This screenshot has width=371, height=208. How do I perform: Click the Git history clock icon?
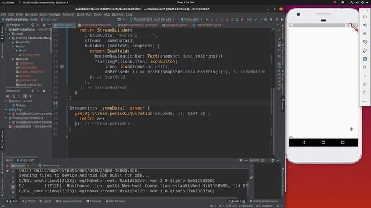tap(266, 20)
